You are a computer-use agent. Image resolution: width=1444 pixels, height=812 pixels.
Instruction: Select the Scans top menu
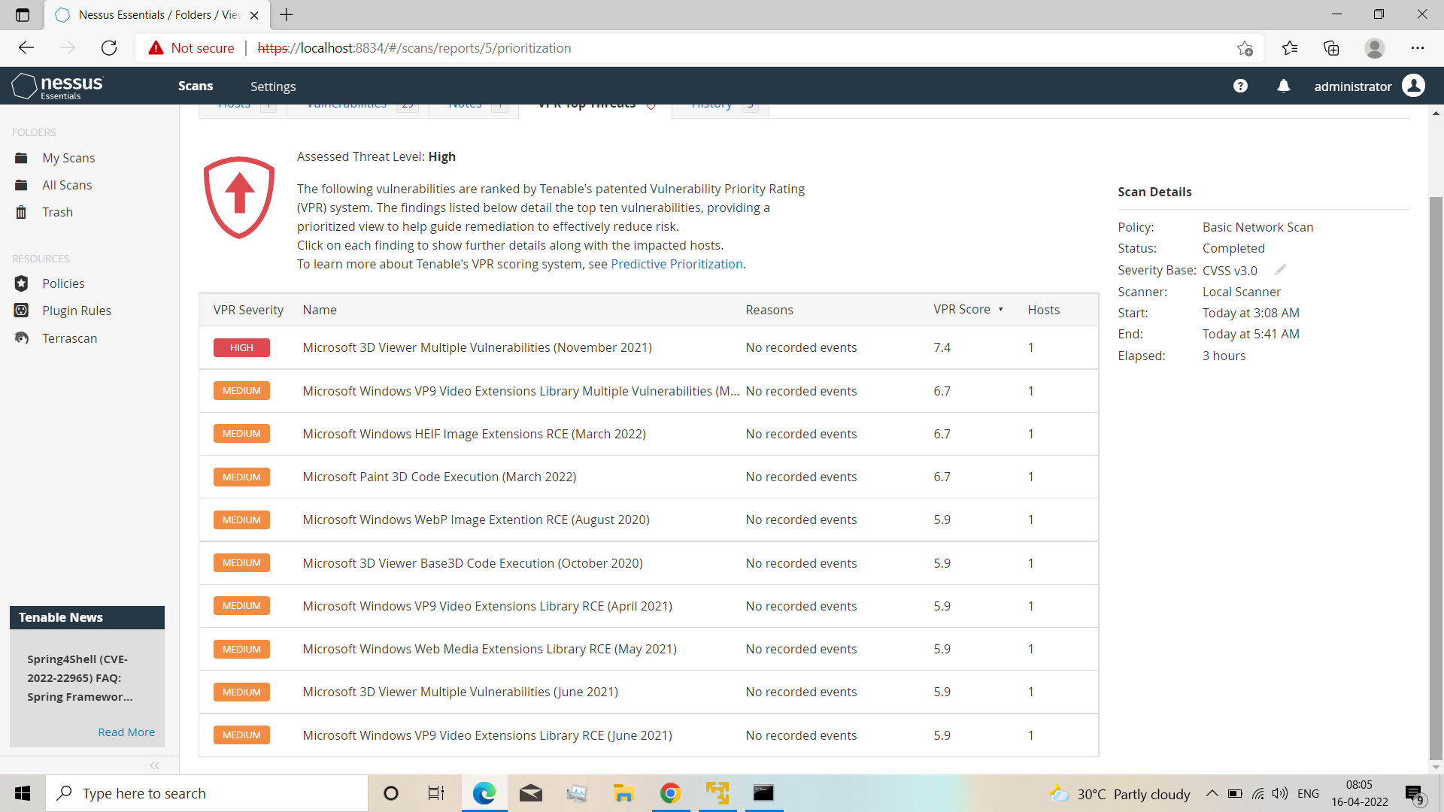click(196, 86)
